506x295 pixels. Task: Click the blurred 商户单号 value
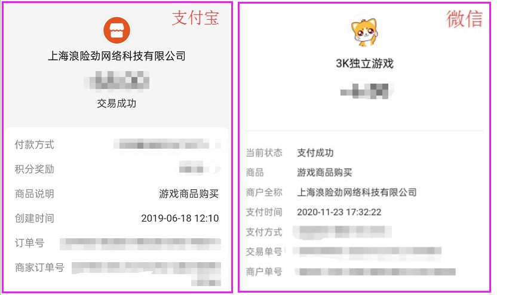[x=376, y=272]
